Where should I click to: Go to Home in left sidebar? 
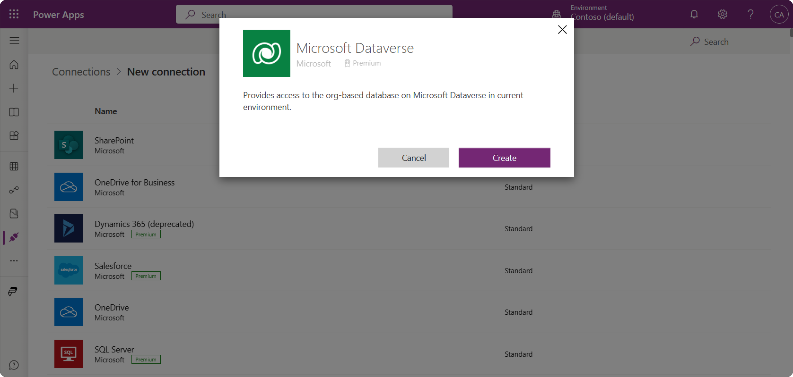click(14, 65)
